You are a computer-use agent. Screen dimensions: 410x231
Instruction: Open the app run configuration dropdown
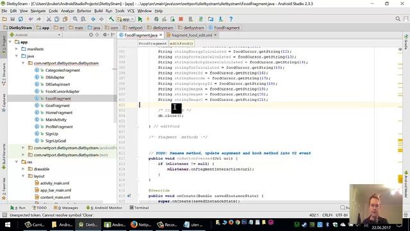point(126,19)
